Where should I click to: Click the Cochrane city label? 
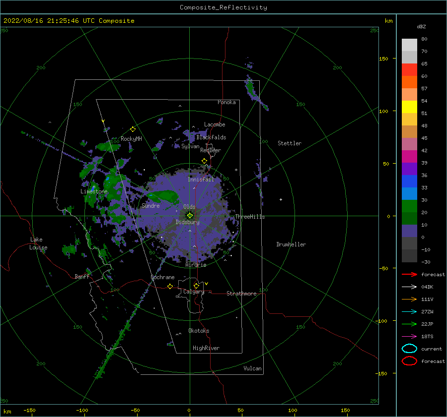click(x=162, y=277)
